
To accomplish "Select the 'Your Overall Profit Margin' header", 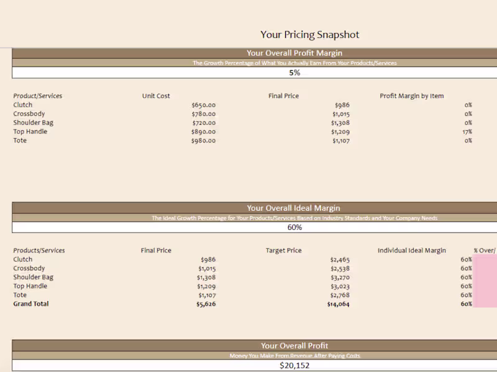I will pos(294,53).
